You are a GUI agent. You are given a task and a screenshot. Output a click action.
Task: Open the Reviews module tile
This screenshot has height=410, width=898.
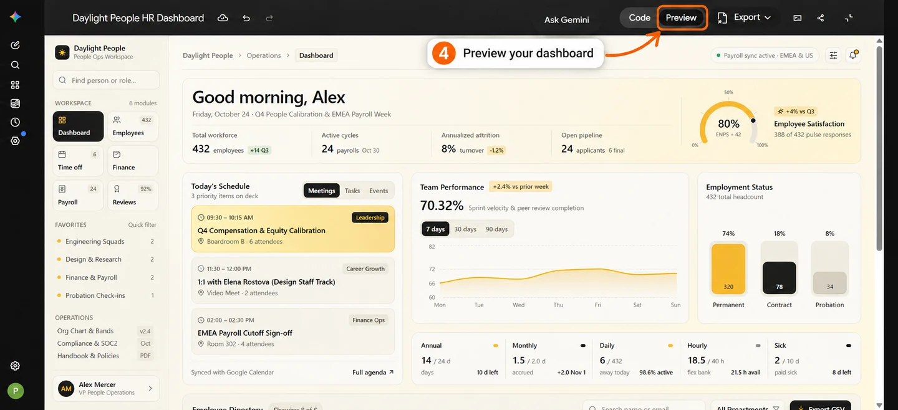pos(133,196)
